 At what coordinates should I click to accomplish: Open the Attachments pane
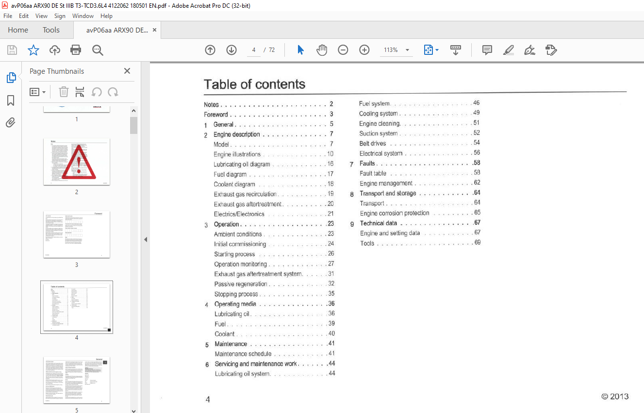(11, 122)
